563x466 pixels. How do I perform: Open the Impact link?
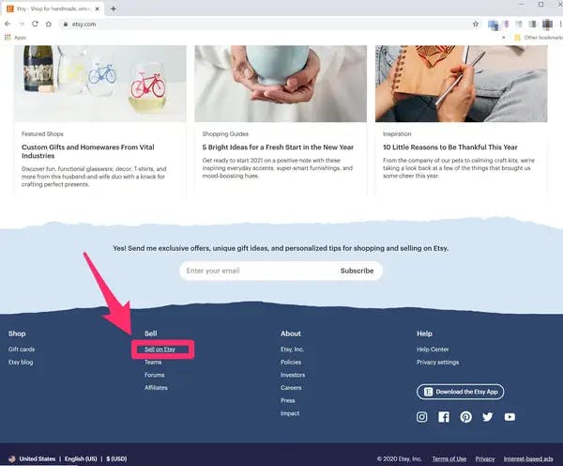pos(290,413)
